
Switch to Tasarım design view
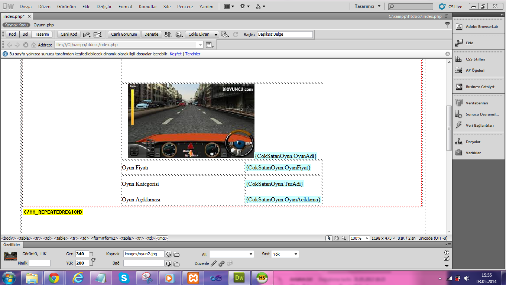tap(42, 34)
